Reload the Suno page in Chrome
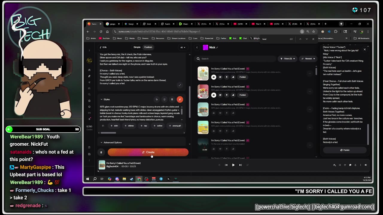 click(101, 31)
